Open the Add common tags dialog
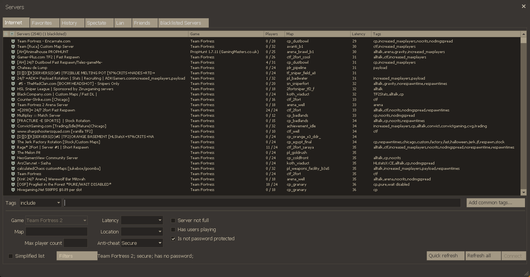 point(495,203)
